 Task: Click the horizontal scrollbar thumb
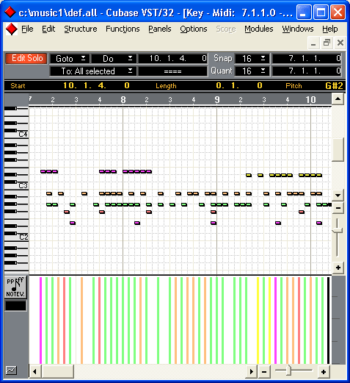click(x=57, y=371)
